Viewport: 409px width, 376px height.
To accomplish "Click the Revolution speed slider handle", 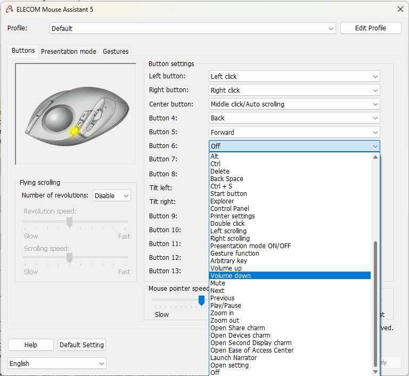I will pos(69,222).
